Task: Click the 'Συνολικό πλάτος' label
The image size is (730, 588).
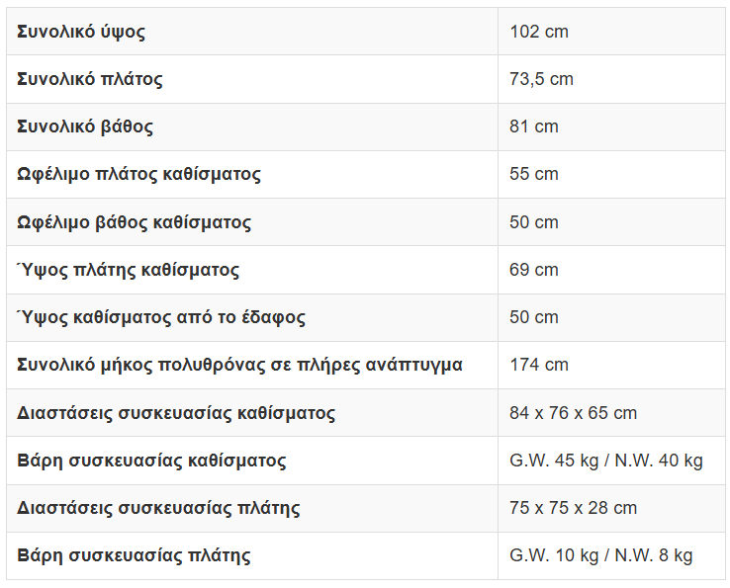Action: pos(90,79)
